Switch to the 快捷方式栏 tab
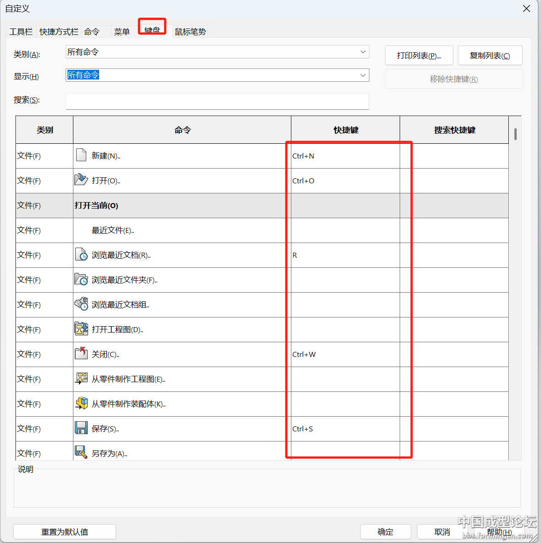The image size is (541, 543). pos(59,32)
